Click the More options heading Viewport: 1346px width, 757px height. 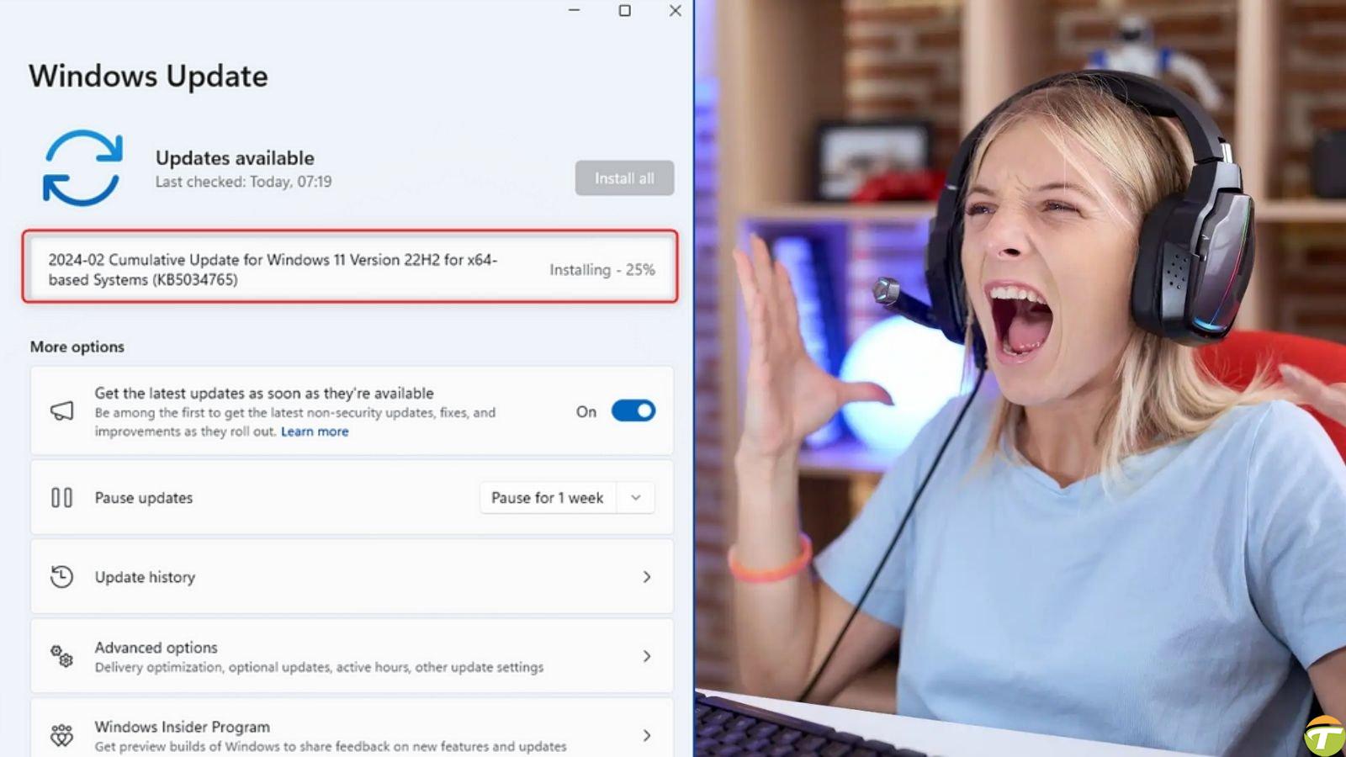tap(77, 347)
